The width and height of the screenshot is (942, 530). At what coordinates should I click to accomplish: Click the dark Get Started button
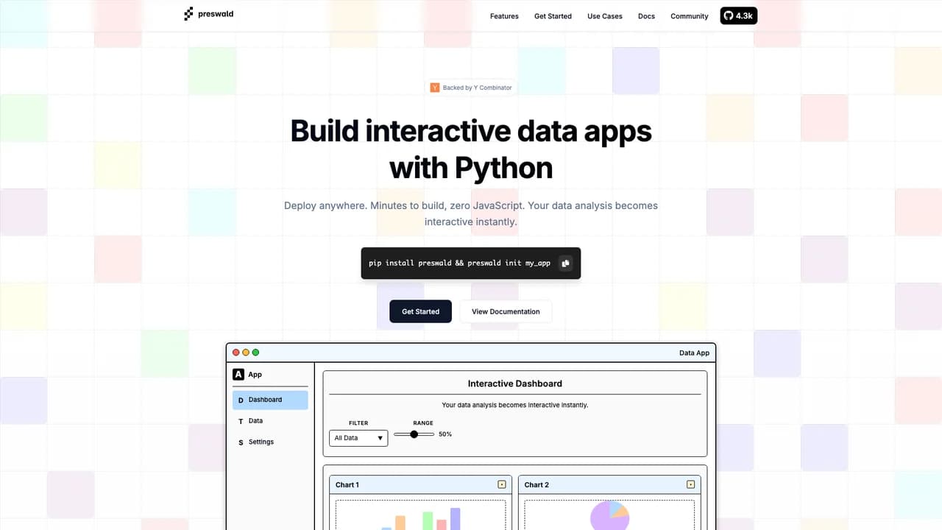(420, 311)
